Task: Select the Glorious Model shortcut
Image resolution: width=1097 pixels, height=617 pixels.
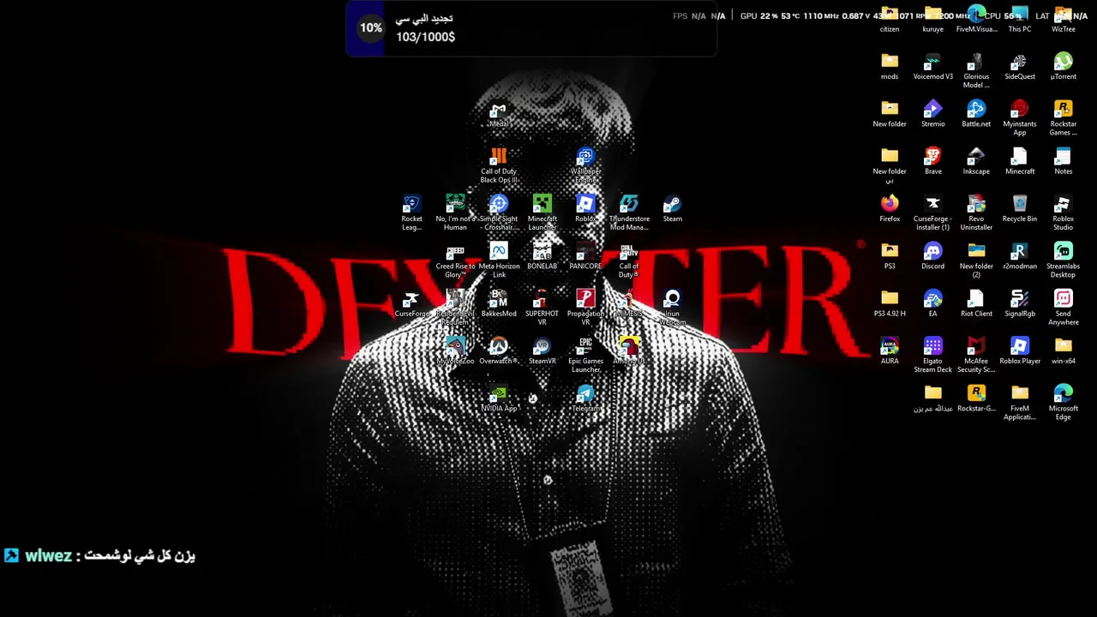Action: [976, 70]
